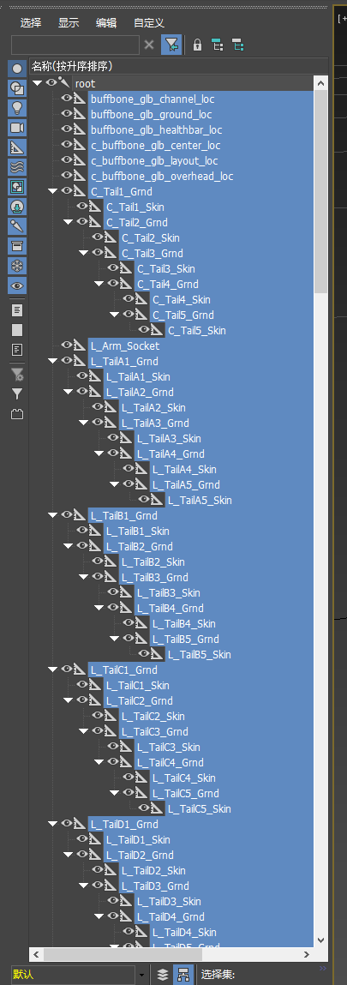Toggle Display Lights filter (bulb icon)
Image resolution: width=347 pixels, height=985 pixels.
pyautogui.click(x=17, y=107)
